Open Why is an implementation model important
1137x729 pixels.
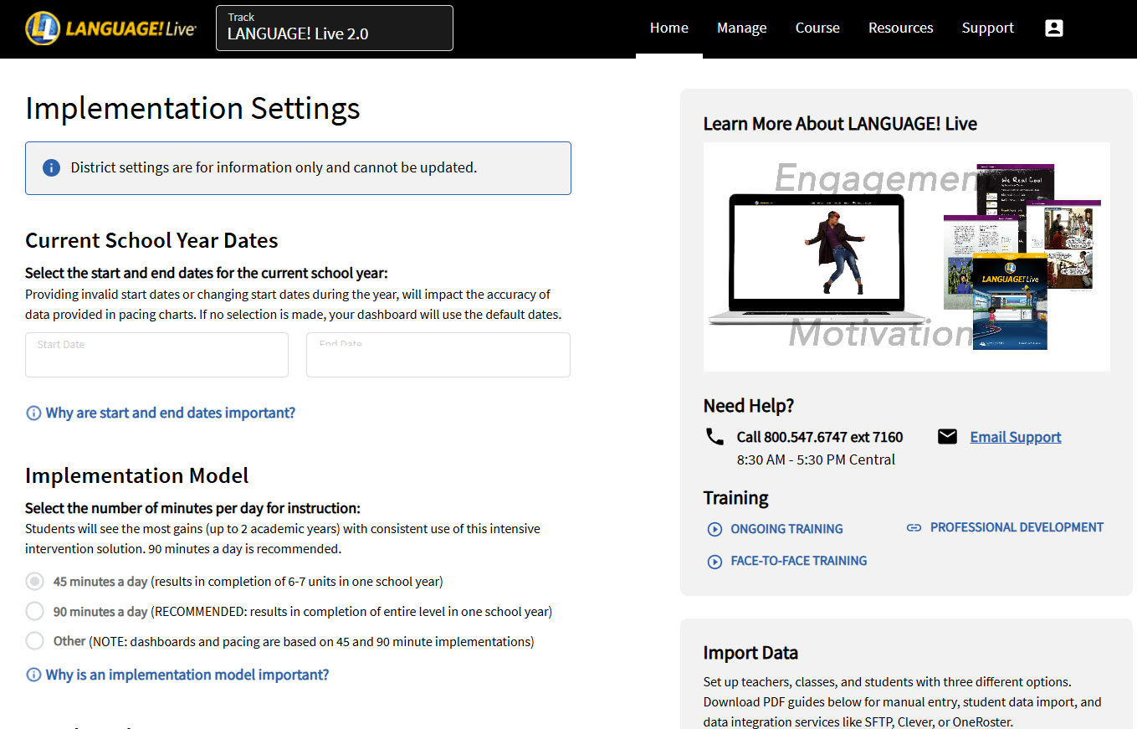pos(187,675)
